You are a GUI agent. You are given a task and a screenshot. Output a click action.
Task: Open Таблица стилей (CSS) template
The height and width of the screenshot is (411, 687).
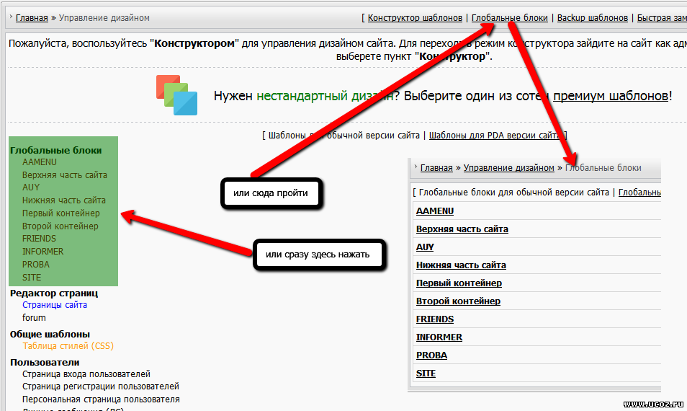(68, 346)
